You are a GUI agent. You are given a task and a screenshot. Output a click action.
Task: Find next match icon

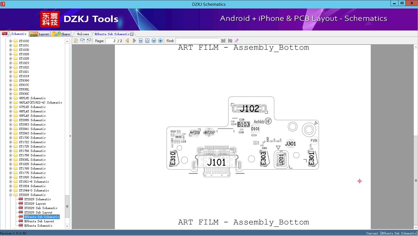point(230,41)
